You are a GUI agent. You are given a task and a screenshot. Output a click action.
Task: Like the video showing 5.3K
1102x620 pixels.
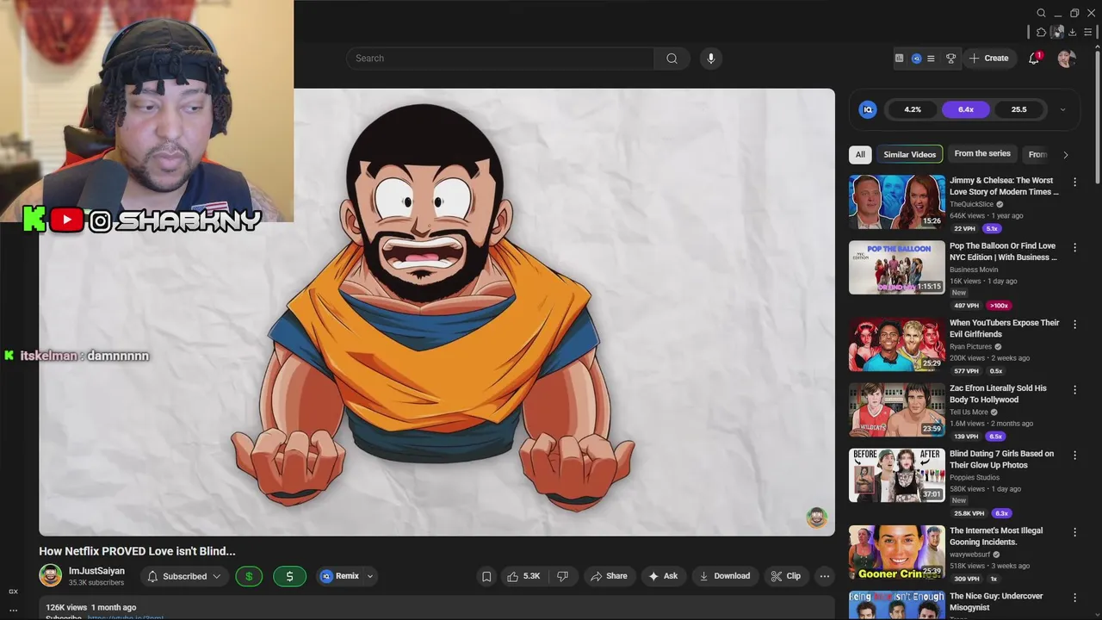[x=523, y=576]
